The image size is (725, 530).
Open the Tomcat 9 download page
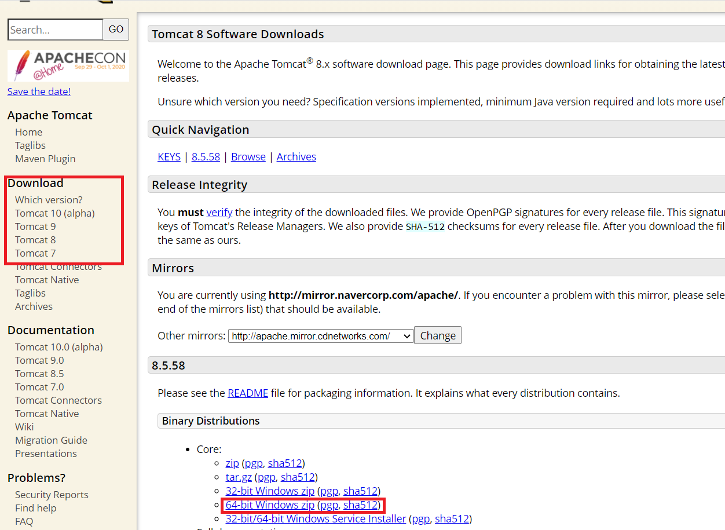[35, 226]
